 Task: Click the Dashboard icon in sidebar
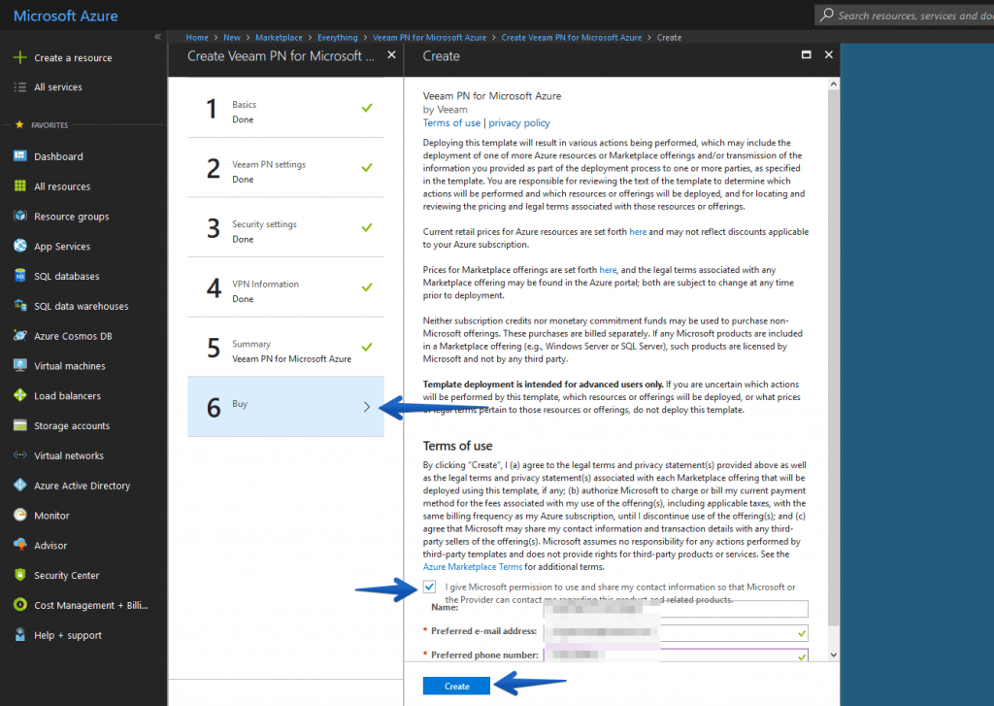coord(19,156)
